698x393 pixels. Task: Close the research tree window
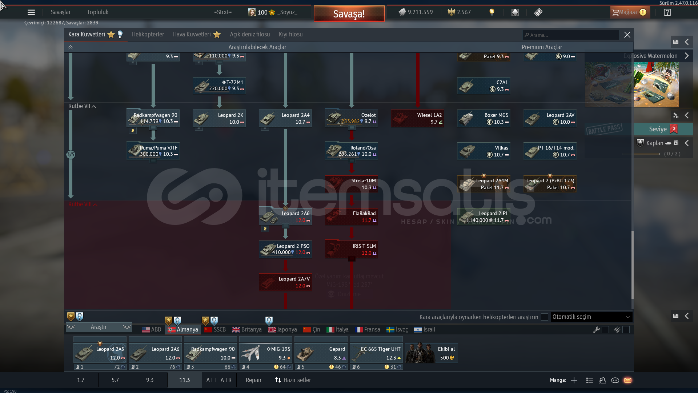pos(627,35)
